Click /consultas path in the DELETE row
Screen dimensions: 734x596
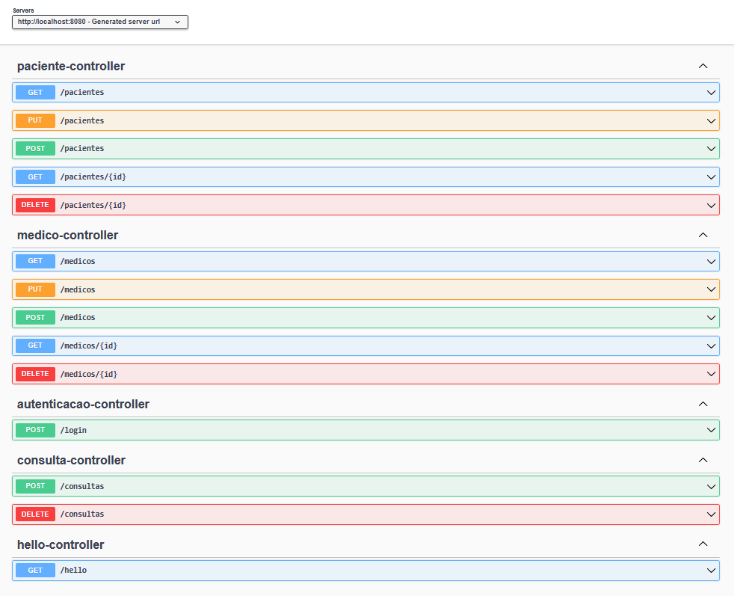pyautogui.click(x=82, y=514)
